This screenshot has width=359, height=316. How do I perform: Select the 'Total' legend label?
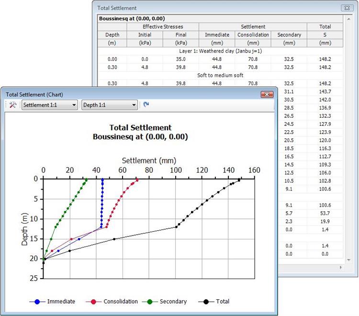point(223,301)
